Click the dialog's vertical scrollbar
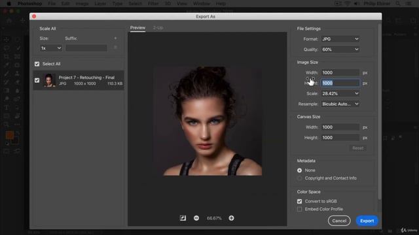This screenshot has height=235, width=419. coord(380,112)
